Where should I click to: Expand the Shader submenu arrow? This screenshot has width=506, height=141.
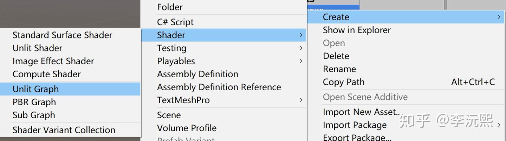[301, 35]
